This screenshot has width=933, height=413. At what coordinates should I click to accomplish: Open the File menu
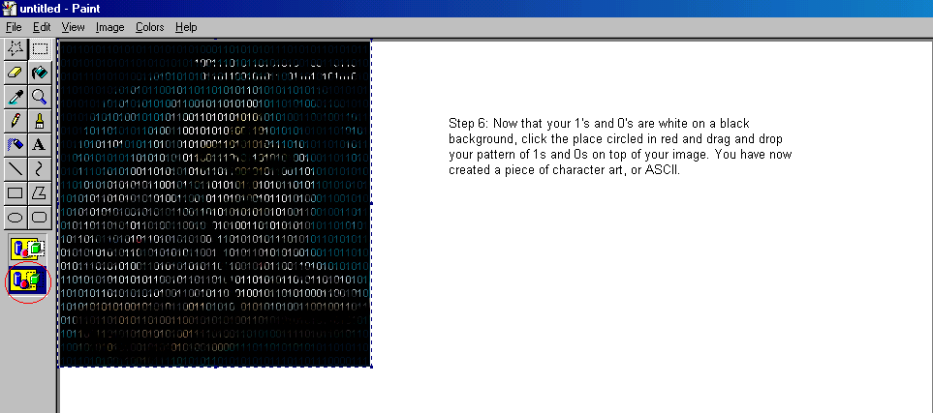[x=14, y=27]
